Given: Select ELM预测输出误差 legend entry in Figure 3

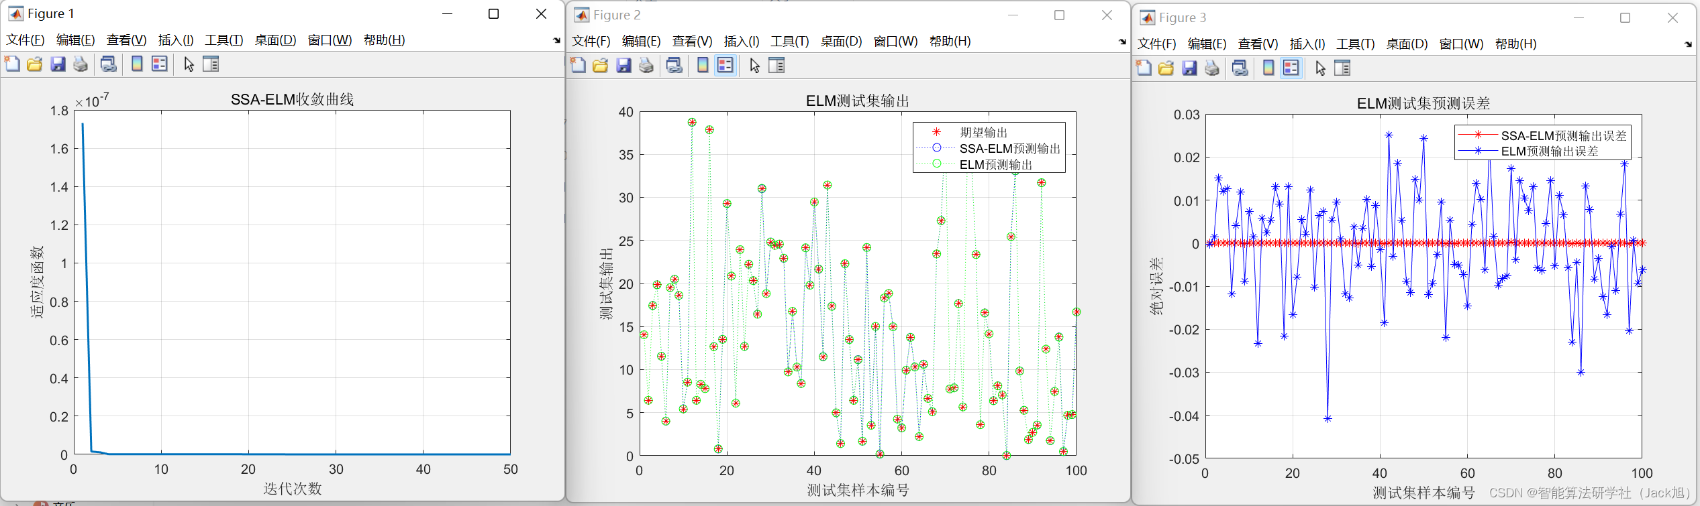Looking at the screenshot, I should click(x=1550, y=151).
